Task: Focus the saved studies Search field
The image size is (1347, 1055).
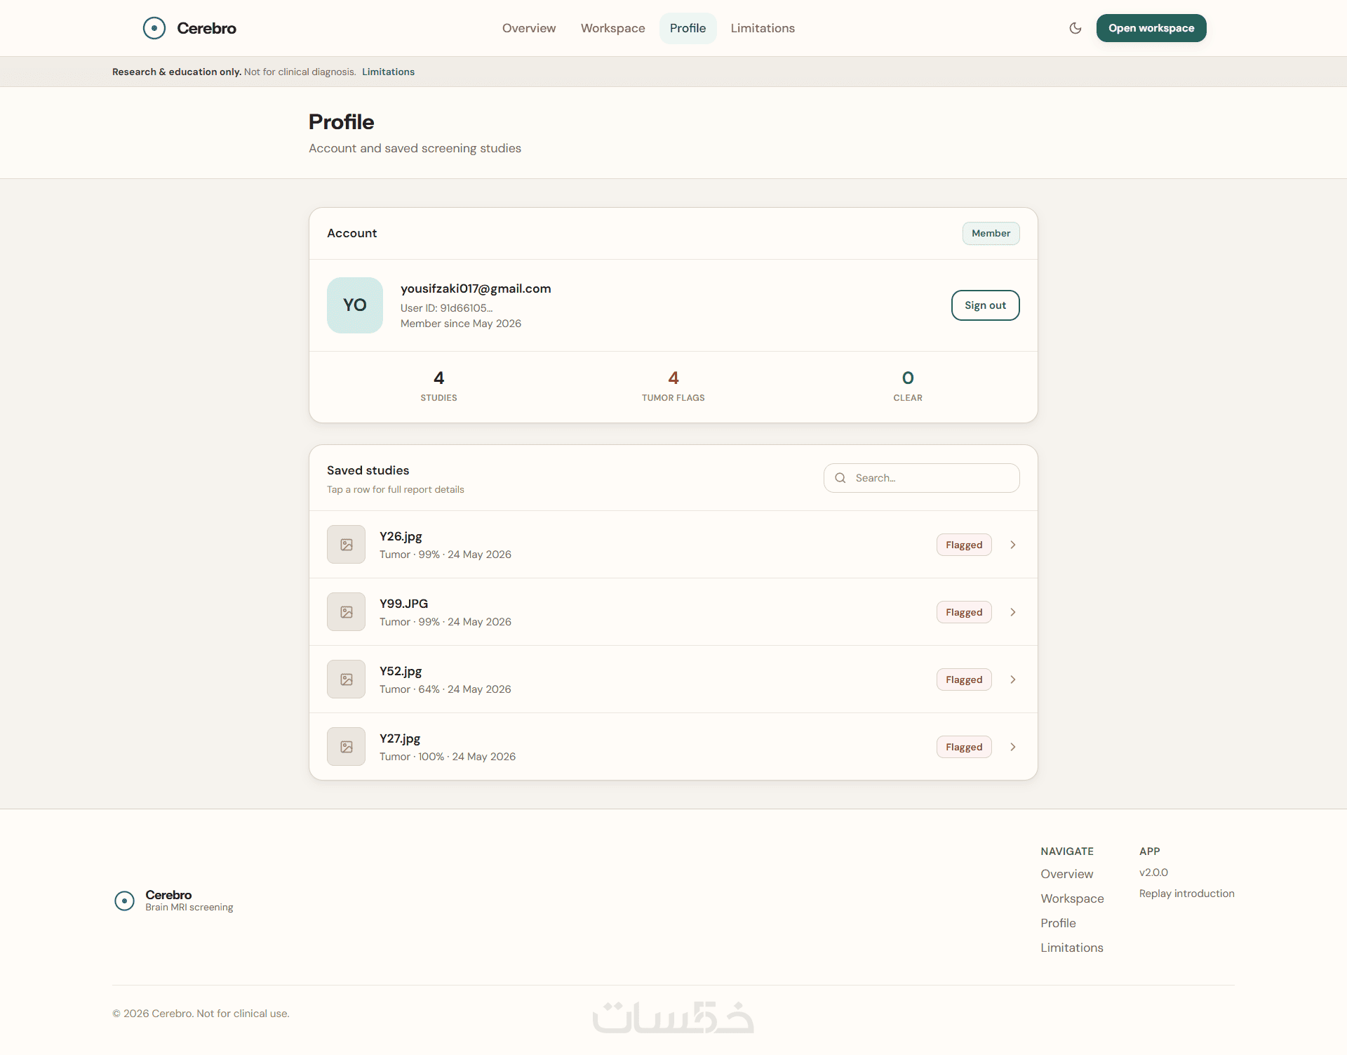Action: click(921, 478)
